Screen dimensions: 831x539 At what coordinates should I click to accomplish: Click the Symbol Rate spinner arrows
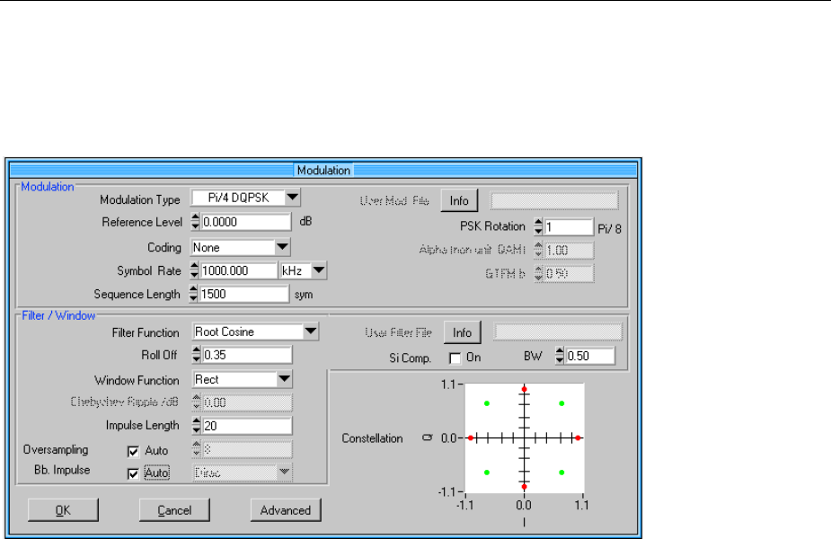[x=195, y=270]
